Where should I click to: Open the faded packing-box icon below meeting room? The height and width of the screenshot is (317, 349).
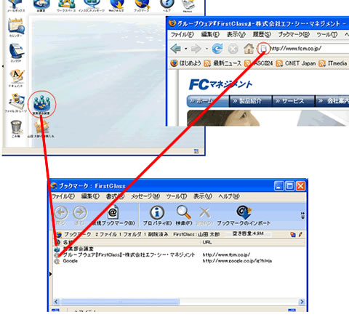coord(41,129)
